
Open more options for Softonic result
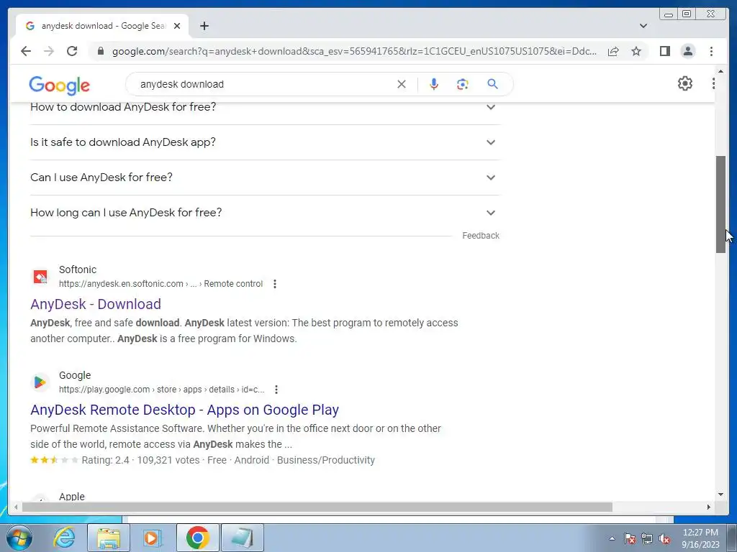(x=275, y=284)
